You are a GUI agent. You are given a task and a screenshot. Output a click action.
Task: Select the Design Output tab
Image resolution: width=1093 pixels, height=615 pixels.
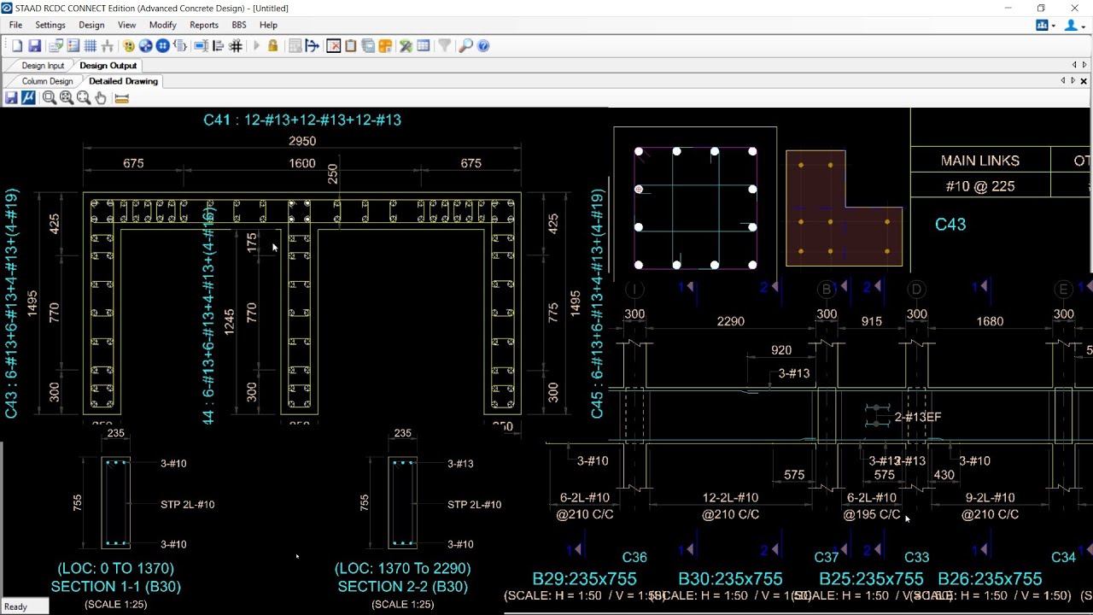coord(108,66)
